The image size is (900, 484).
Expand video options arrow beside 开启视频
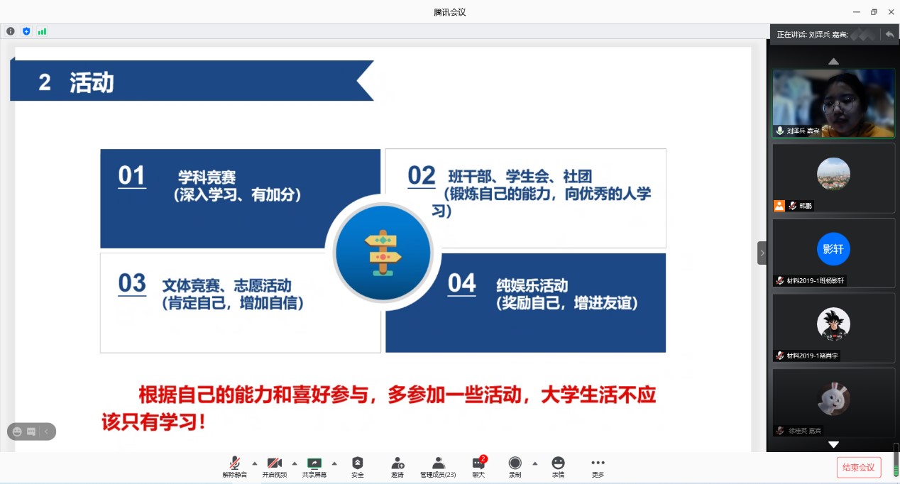295,463
